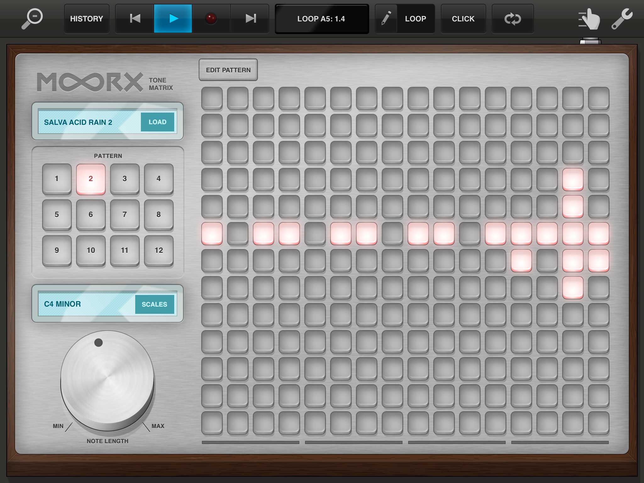This screenshot has width=644, height=483.
Task: Select the pencil edit icon
Action: (x=386, y=19)
